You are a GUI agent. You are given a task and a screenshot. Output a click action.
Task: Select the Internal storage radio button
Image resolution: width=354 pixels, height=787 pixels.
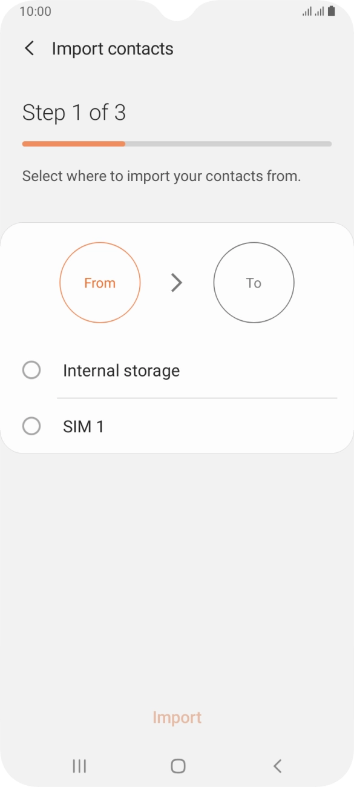(31, 370)
